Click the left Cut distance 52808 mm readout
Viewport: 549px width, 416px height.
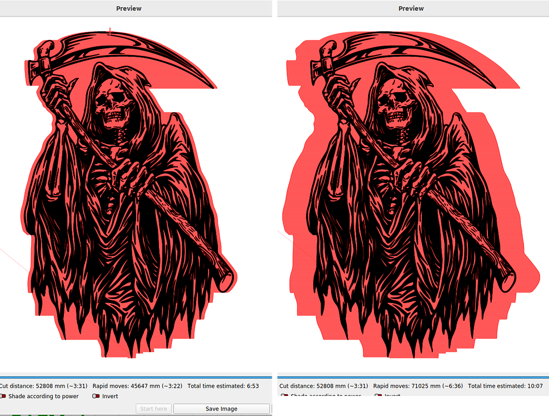[43, 385]
